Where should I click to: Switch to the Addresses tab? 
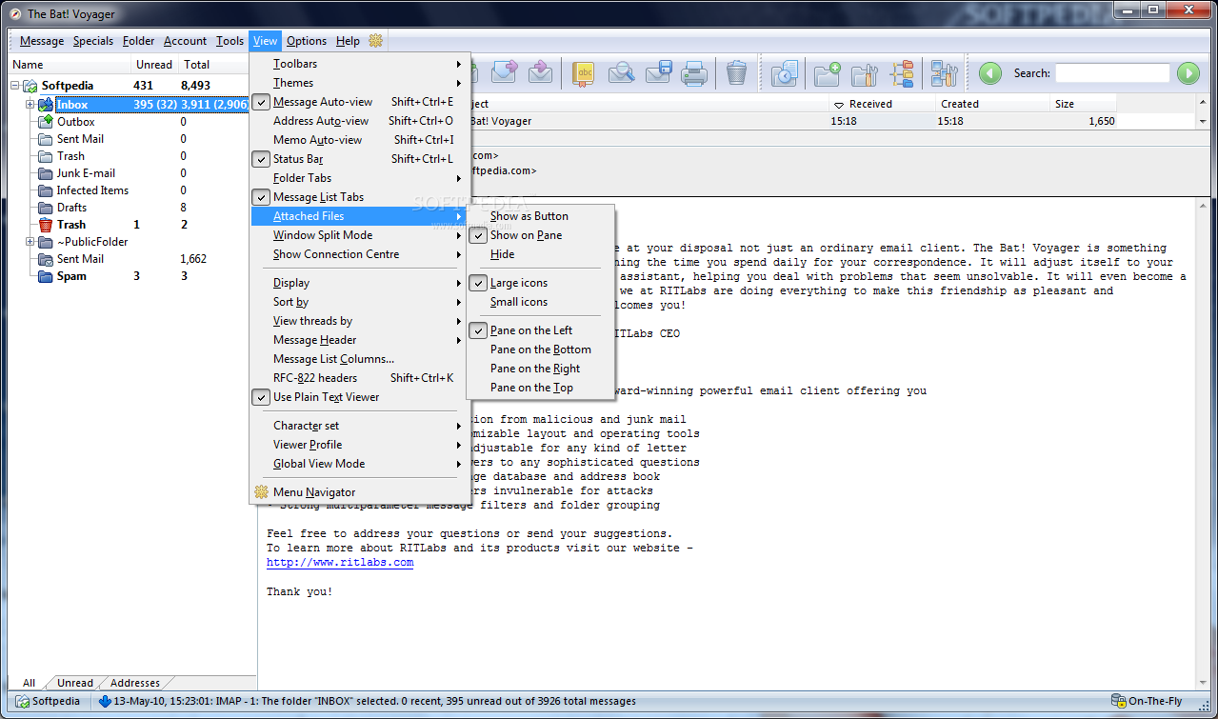tap(135, 683)
